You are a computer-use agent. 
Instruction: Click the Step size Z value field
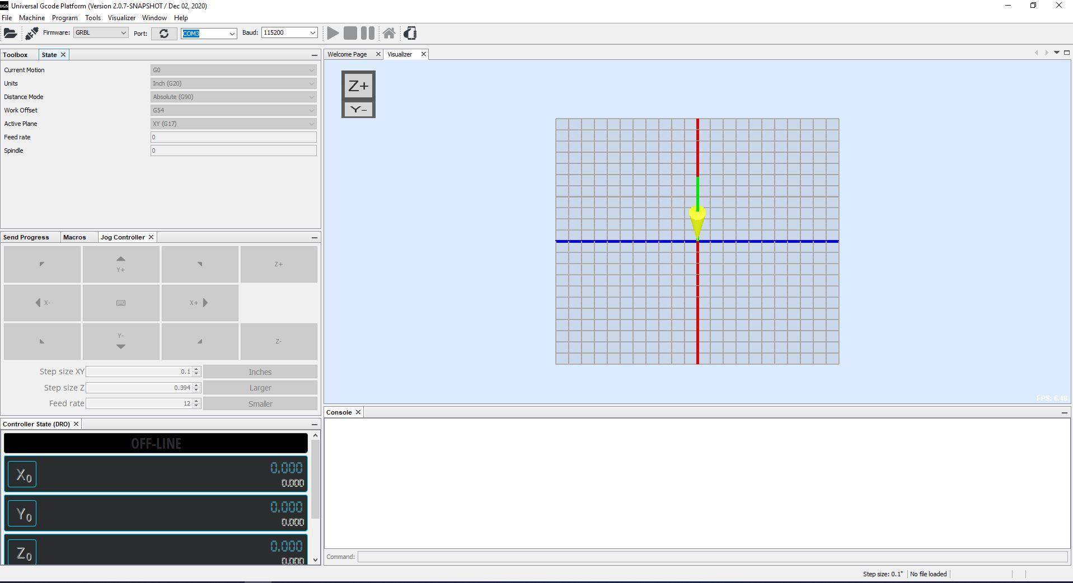[139, 388]
